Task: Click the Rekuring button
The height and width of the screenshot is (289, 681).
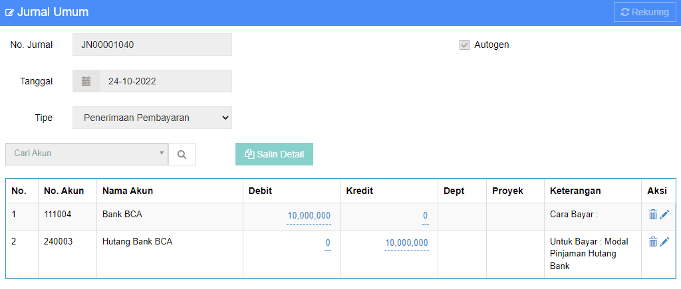Action: click(644, 12)
